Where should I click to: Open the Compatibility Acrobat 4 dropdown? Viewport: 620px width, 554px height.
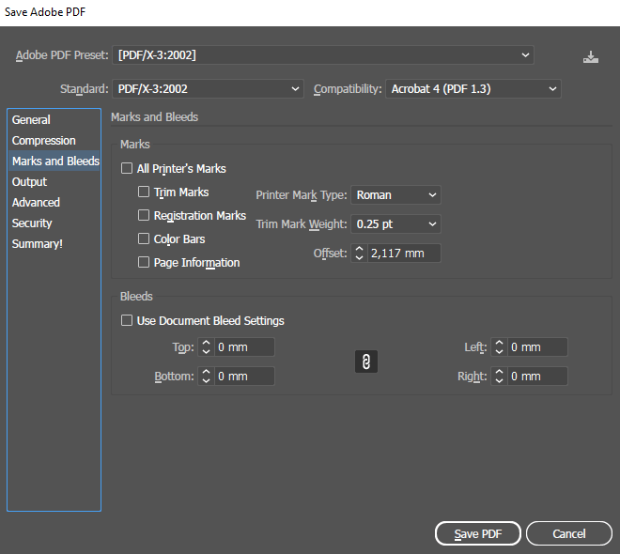[x=471, y=89]
